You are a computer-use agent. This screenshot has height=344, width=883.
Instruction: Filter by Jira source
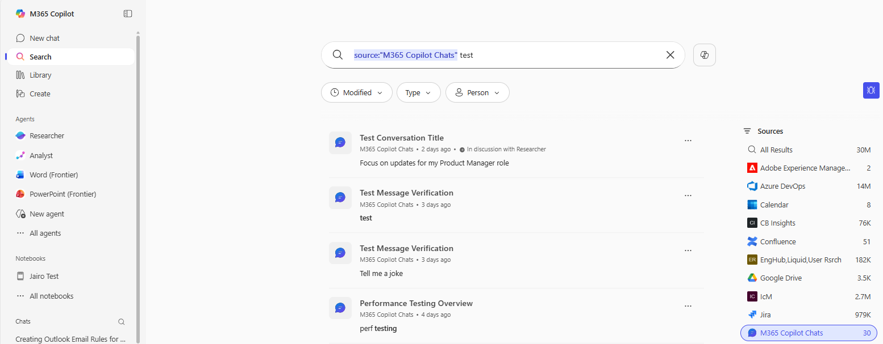[809, 315]
